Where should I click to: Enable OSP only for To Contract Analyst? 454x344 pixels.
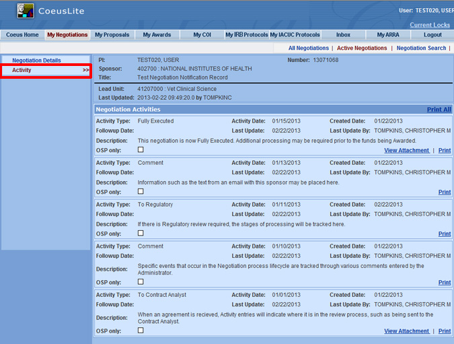click(x=141, y=330)
